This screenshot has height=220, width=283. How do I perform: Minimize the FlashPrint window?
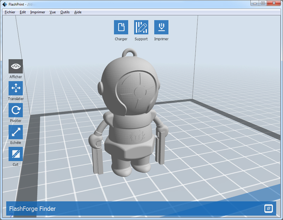255,3
